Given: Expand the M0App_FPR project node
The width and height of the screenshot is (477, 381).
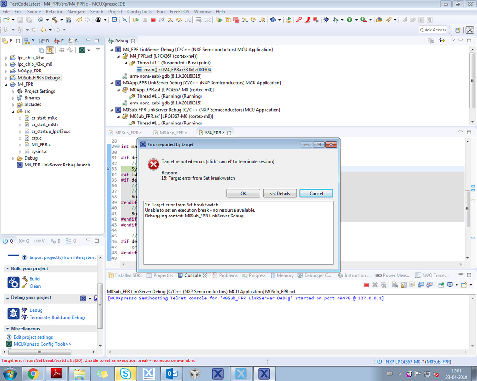Looking at the screenshot, I should click(x=6, y=71).
